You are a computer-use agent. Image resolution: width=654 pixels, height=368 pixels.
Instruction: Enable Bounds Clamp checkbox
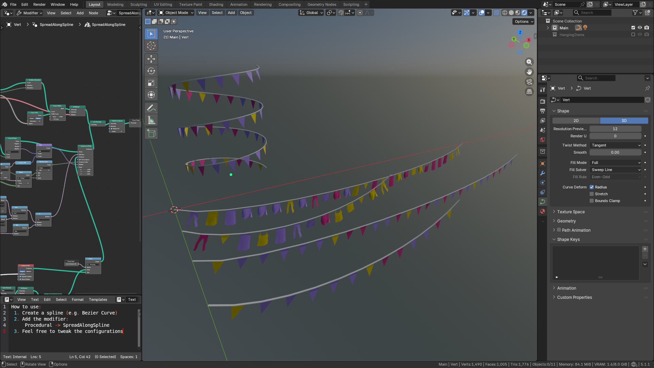(592, 201)
